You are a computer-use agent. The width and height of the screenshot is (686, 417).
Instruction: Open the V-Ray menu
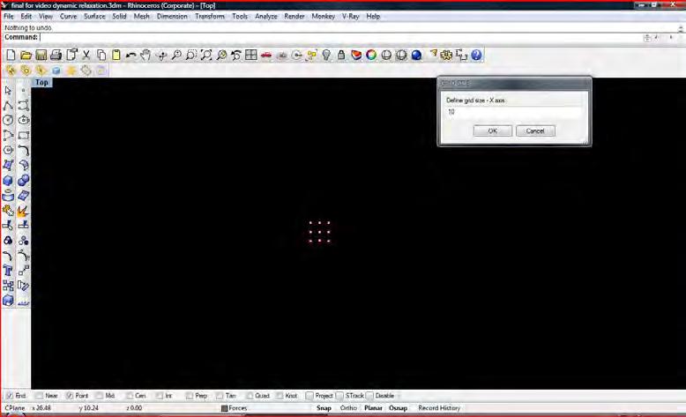pyautogui.click(x=350, y=16)
